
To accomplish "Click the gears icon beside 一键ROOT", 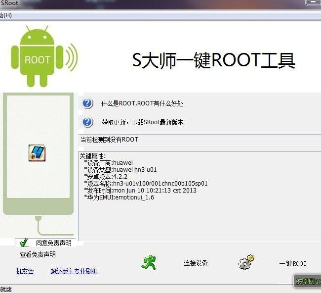I will tap(246, 262).
